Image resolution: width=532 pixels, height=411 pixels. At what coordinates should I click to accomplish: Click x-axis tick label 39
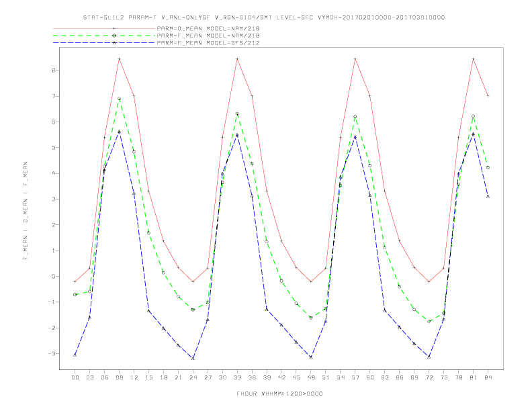click(x=267, y=377)
